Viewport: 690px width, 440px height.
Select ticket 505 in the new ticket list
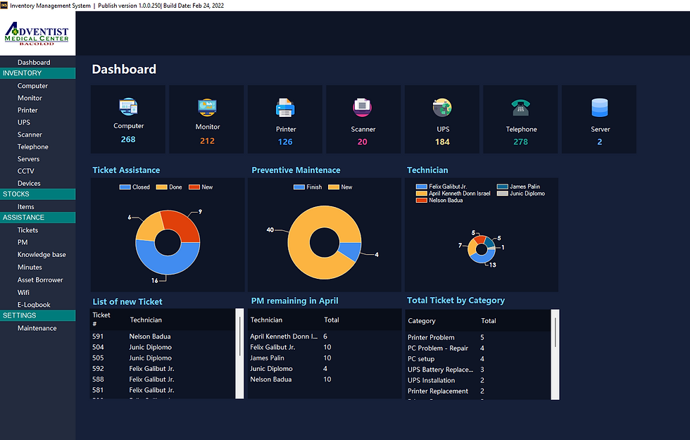(163, 358)
